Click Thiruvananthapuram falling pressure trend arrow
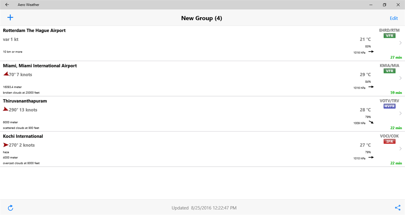The image size is (405, 215). (371, 122)
